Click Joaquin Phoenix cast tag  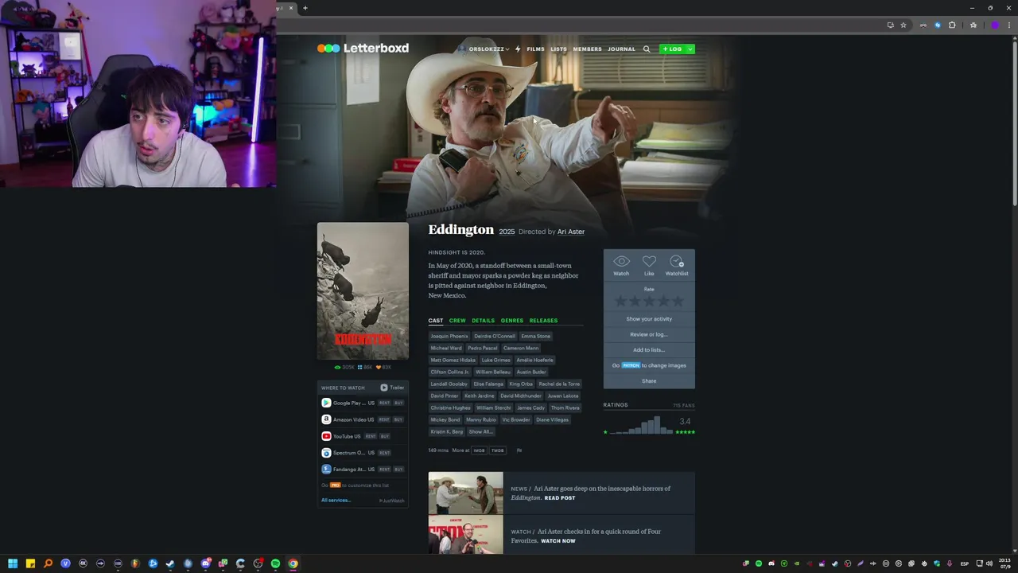[449, 336]
